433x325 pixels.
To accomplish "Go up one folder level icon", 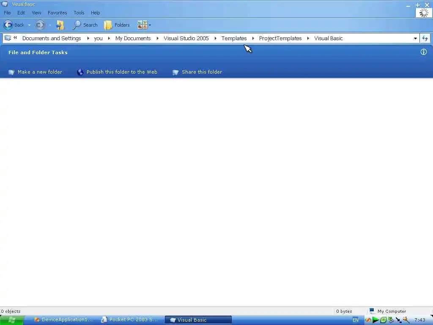I will pos(60,25).
